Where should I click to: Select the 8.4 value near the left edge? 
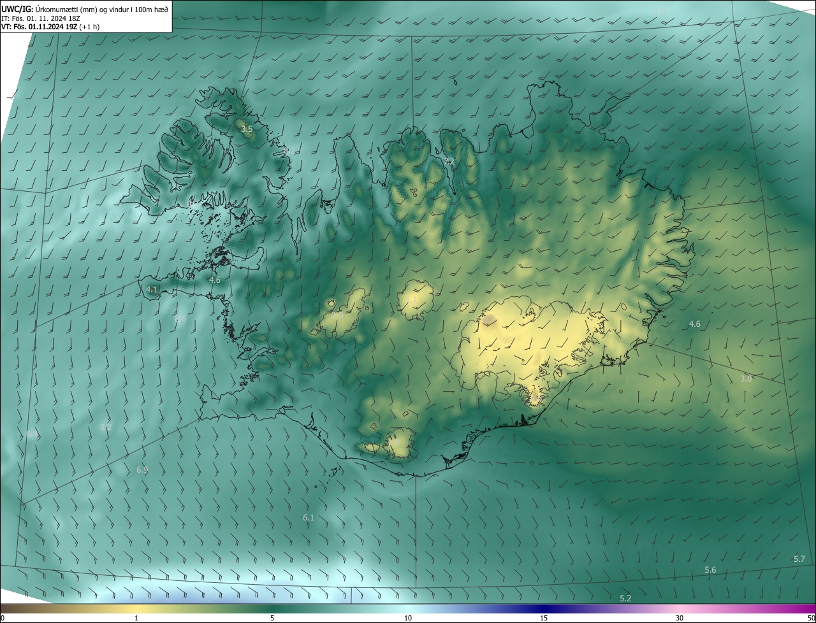pos(32,434)
